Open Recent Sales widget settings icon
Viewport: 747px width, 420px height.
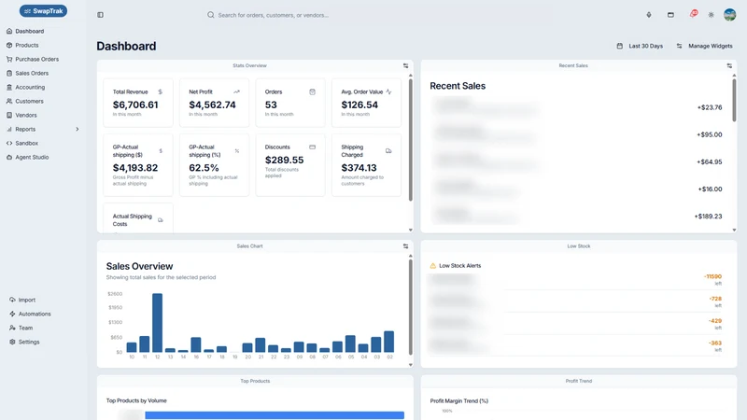729,65
